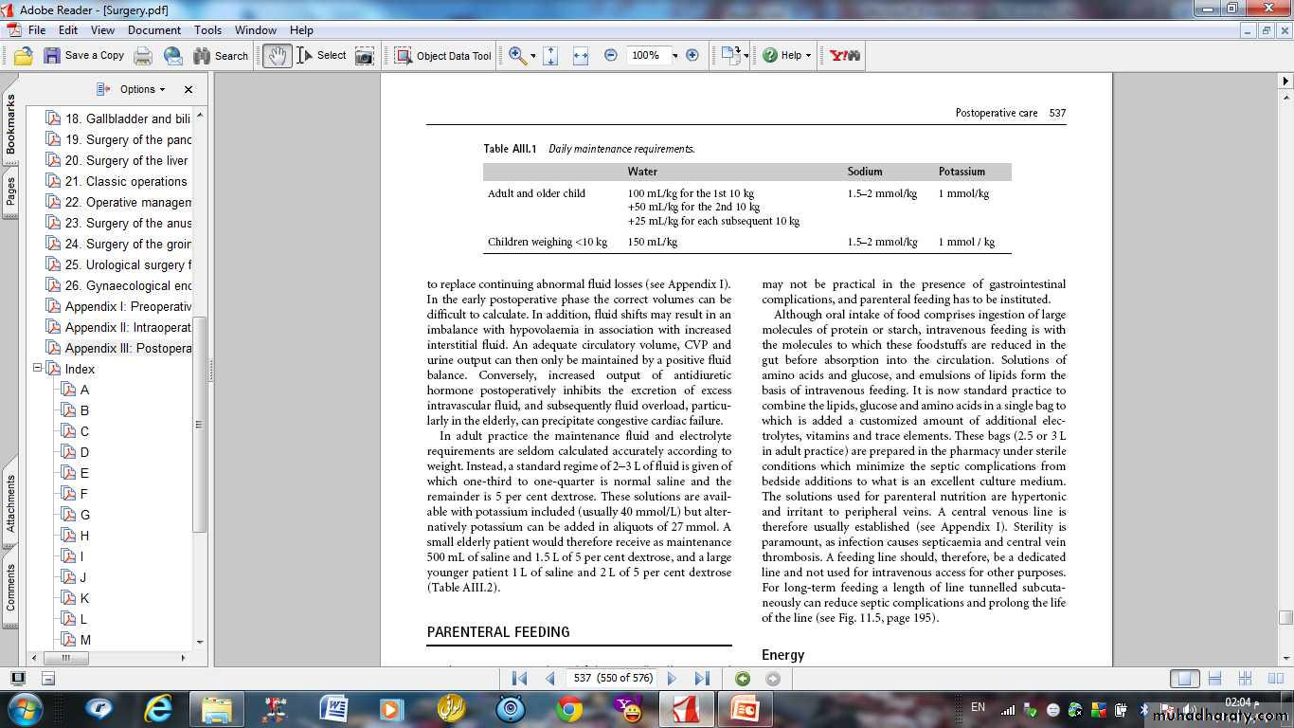Click the Save a Copy button

(x=84, y=56)
